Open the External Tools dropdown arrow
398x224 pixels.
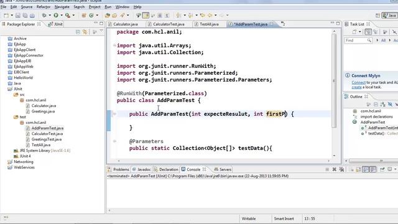point(73,15)
